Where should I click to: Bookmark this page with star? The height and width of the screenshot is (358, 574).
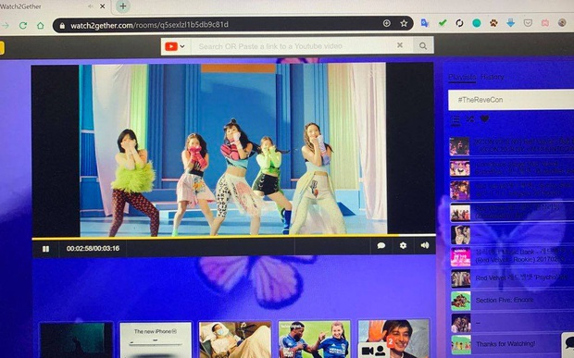[x=404, y=23]
